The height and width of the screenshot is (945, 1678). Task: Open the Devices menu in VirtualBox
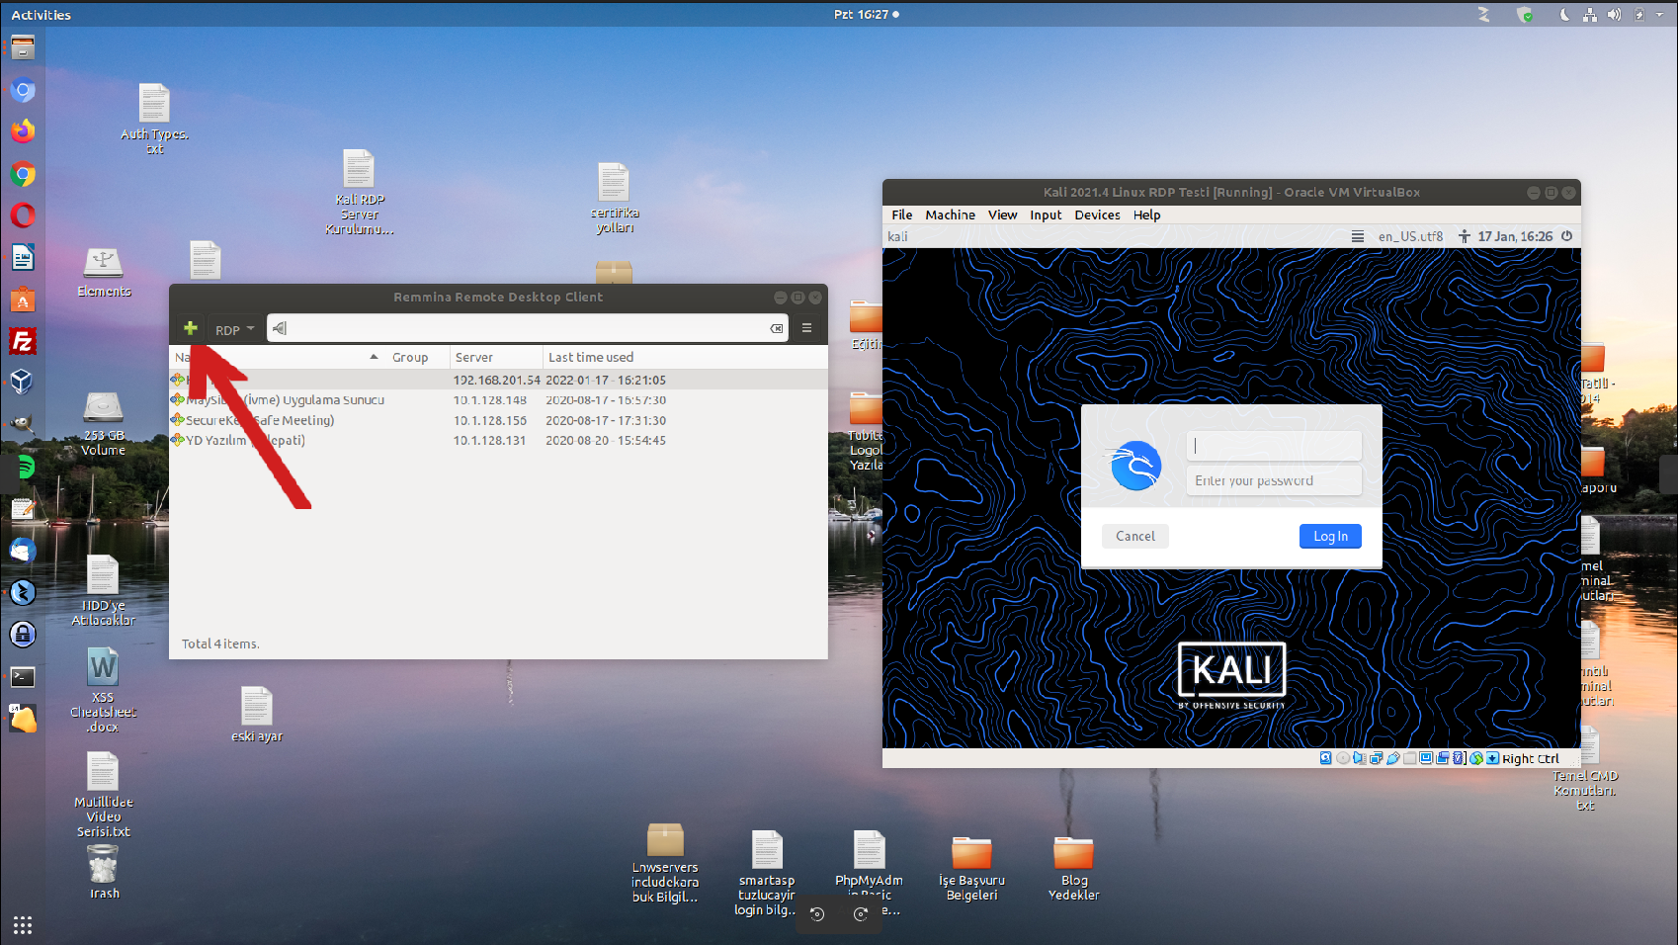(x=1097, y=215)
